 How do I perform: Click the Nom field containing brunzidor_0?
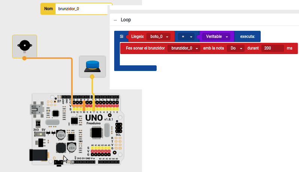(x=83, y=9)
